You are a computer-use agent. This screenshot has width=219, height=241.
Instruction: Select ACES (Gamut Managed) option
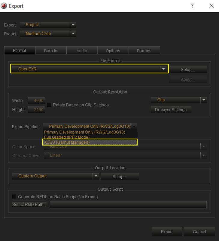[90, 142]
